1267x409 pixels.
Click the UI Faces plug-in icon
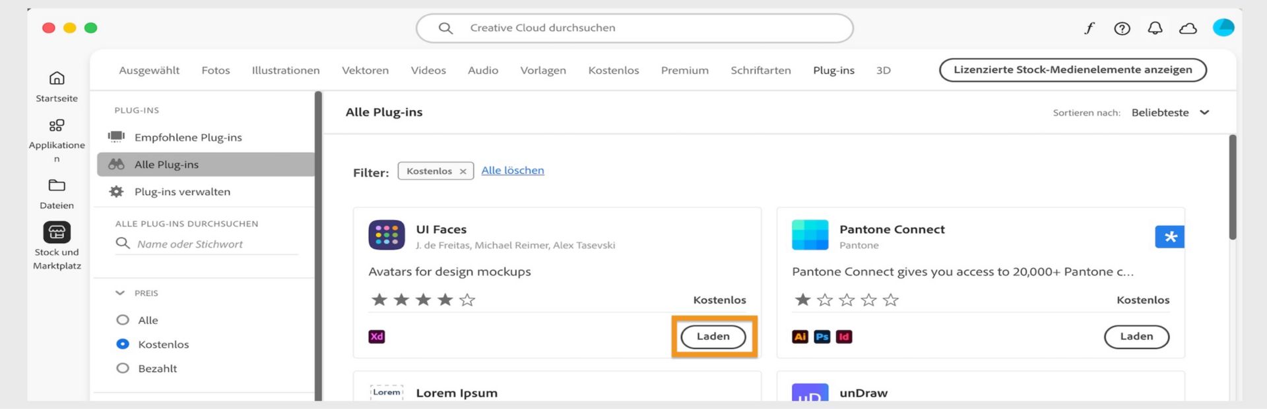tap(387, 235)
